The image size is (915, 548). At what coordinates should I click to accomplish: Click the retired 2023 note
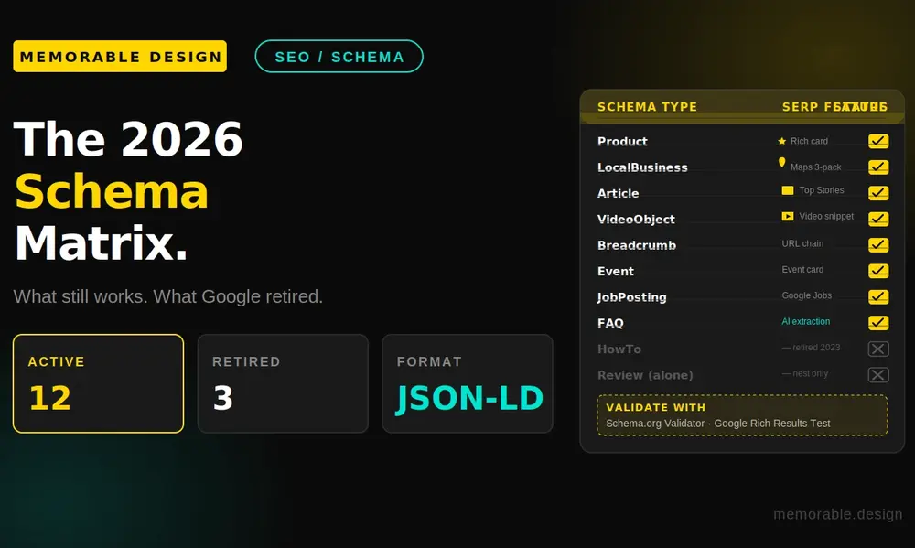tap(811, 348)
